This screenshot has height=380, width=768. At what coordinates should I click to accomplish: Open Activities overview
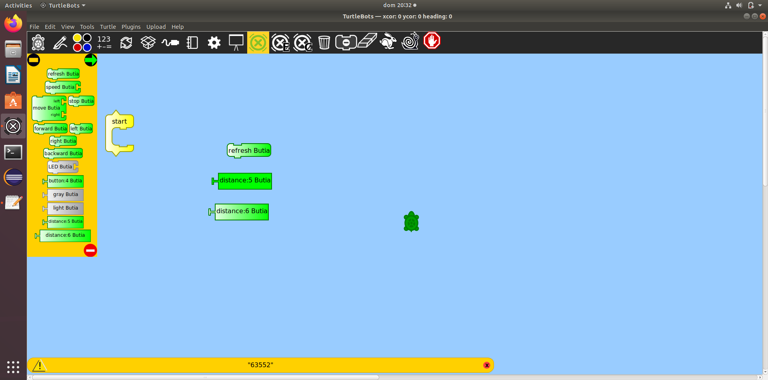(x=18, y=6)
